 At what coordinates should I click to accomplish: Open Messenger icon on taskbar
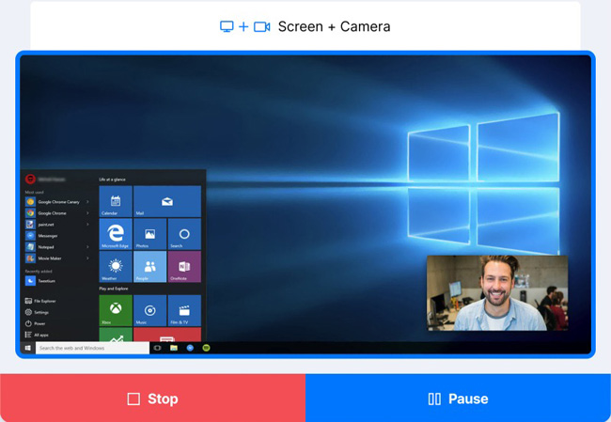tap(190, 348)
